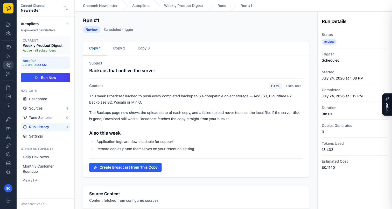Viewport: 392px width, 209px height.
Task: Click the Run Now button
Action: 45,78
